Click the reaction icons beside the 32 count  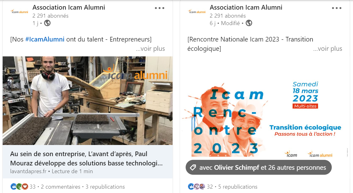pyautogui.click(x=196, y=187)
